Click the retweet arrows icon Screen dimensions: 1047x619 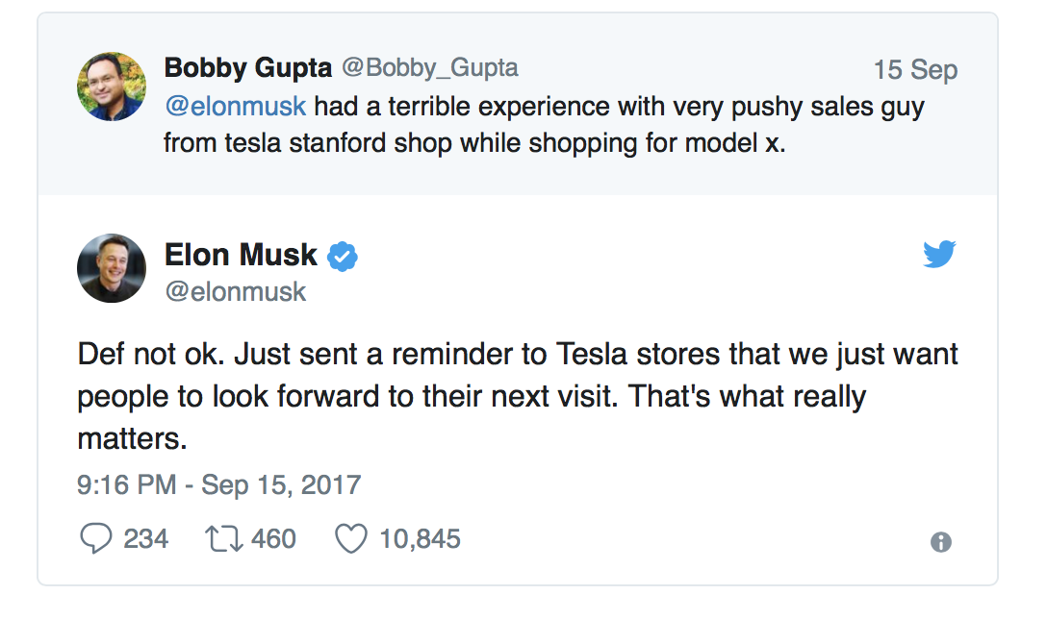point(223,539)
